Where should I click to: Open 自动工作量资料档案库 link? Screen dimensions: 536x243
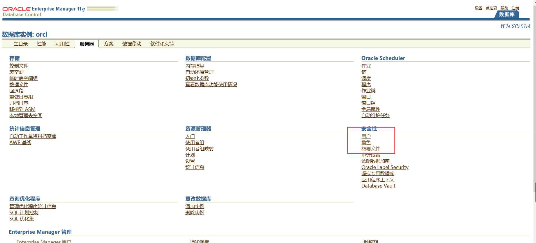tap(33, 136)
